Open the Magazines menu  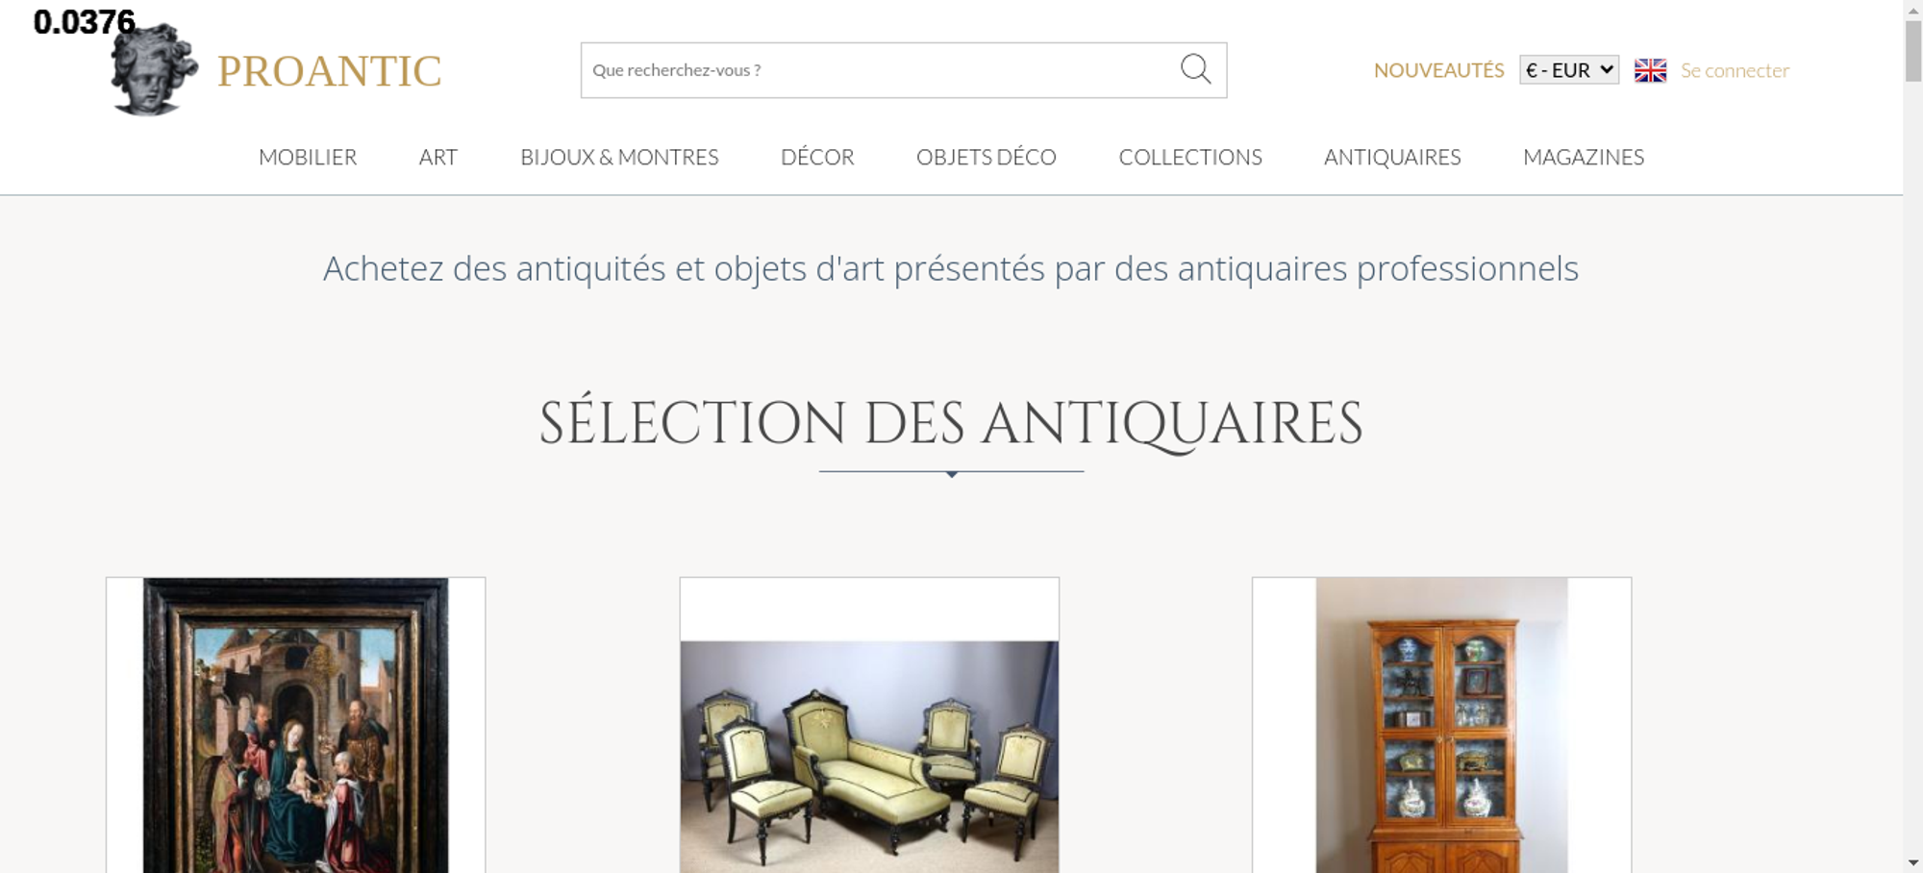(x=1584, y=157)
